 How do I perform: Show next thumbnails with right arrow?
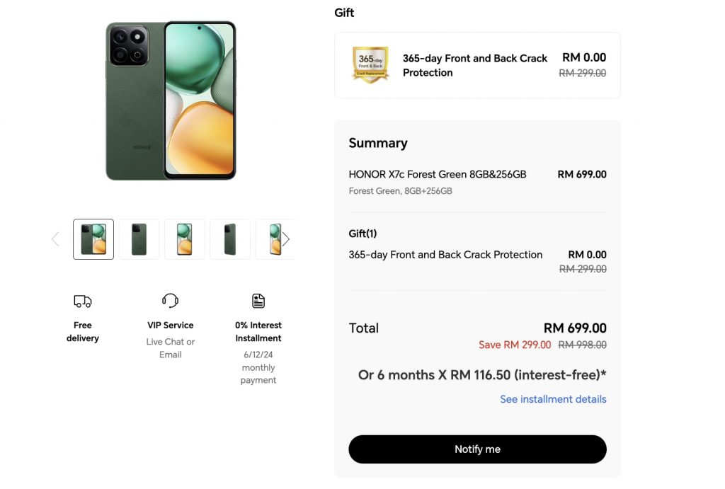286,239
